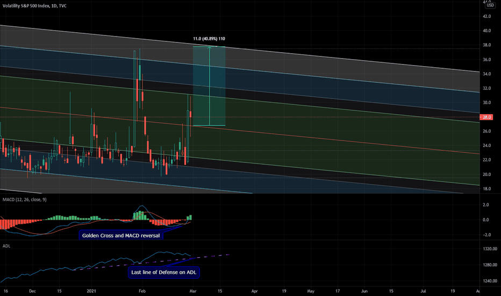Click the 36.0 price axis label
501x296 pixels.
[486, 60]
